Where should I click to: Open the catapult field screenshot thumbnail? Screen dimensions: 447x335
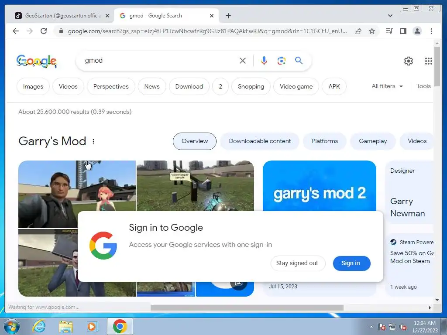pyautogui.click(x=195, y=186)
